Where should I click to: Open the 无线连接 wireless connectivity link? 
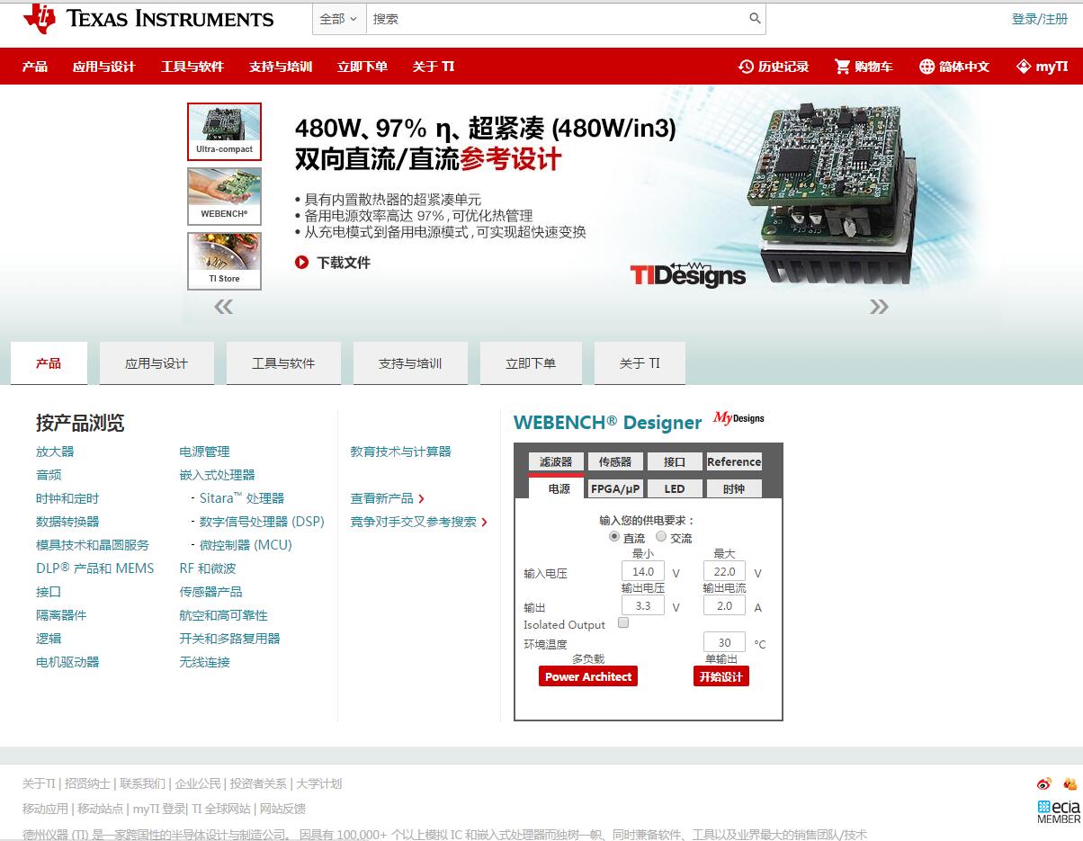coord(204,662)
